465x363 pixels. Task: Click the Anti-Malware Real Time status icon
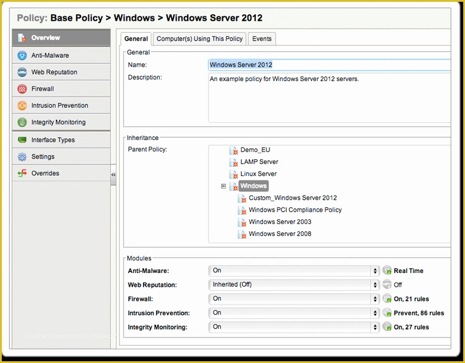387,270
